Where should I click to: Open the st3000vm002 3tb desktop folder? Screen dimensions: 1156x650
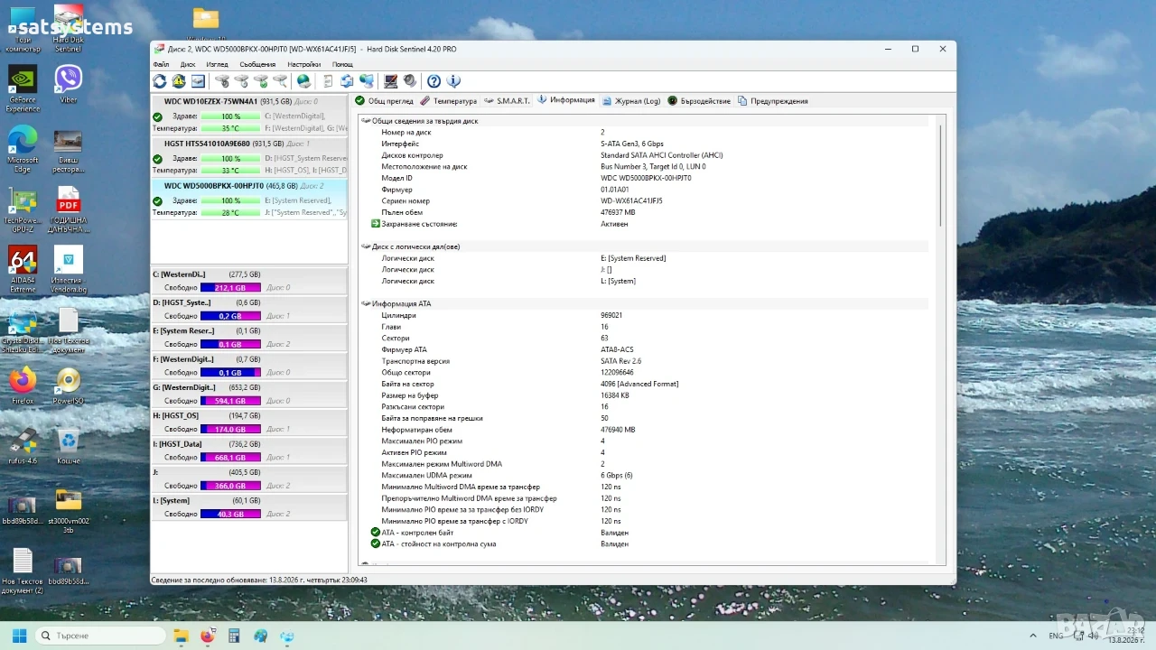tap(69, 511)
